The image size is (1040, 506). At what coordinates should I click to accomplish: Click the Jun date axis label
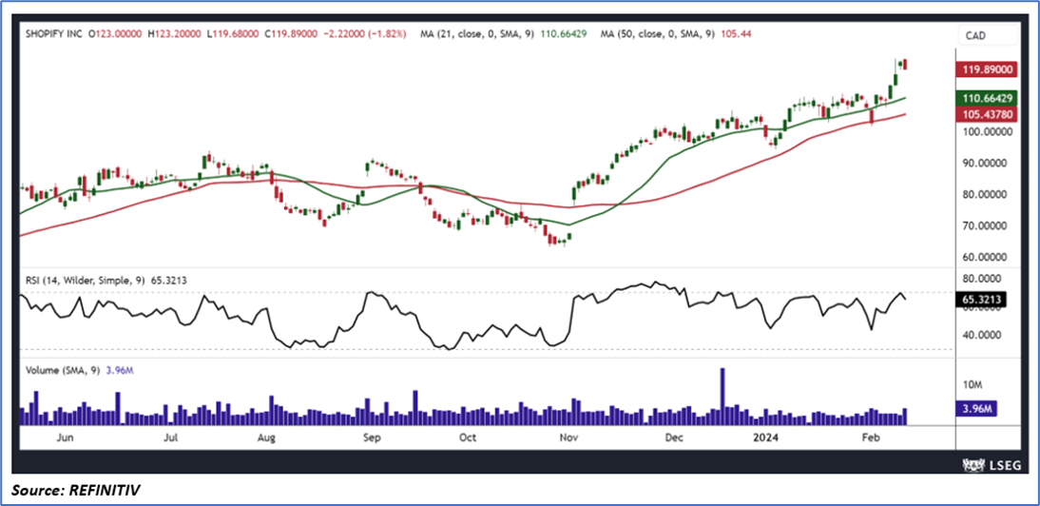65,438
